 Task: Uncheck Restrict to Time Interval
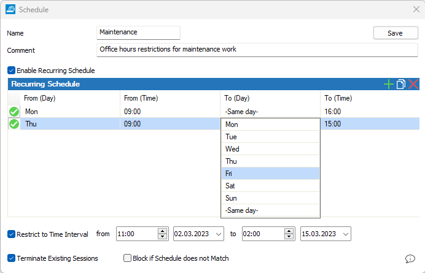11,234
